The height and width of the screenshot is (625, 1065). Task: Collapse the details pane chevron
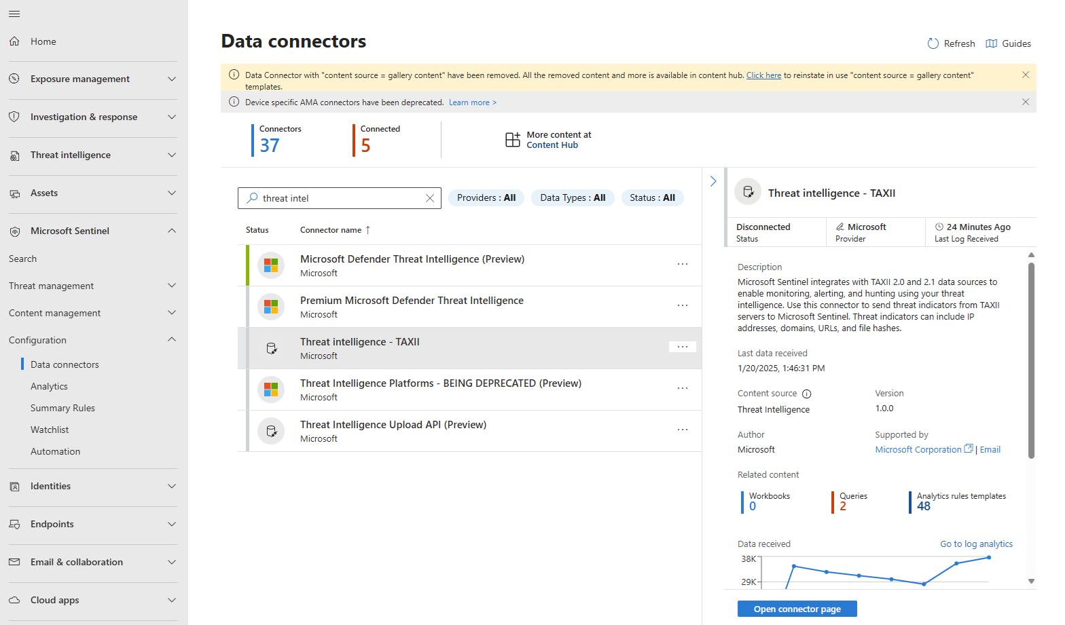click(x=713, y=181)
